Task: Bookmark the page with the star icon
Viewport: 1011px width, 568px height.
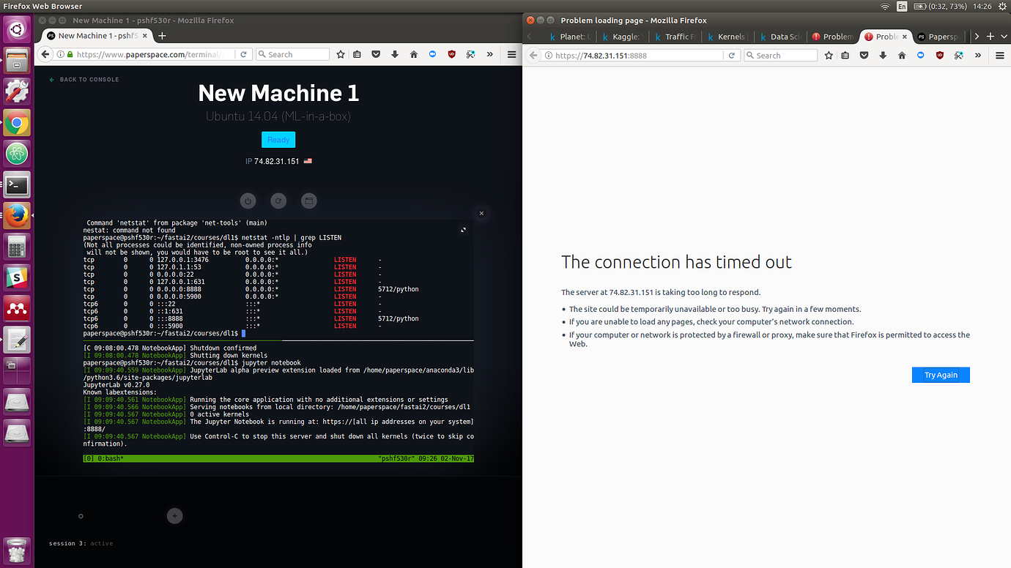Action: 340,54
